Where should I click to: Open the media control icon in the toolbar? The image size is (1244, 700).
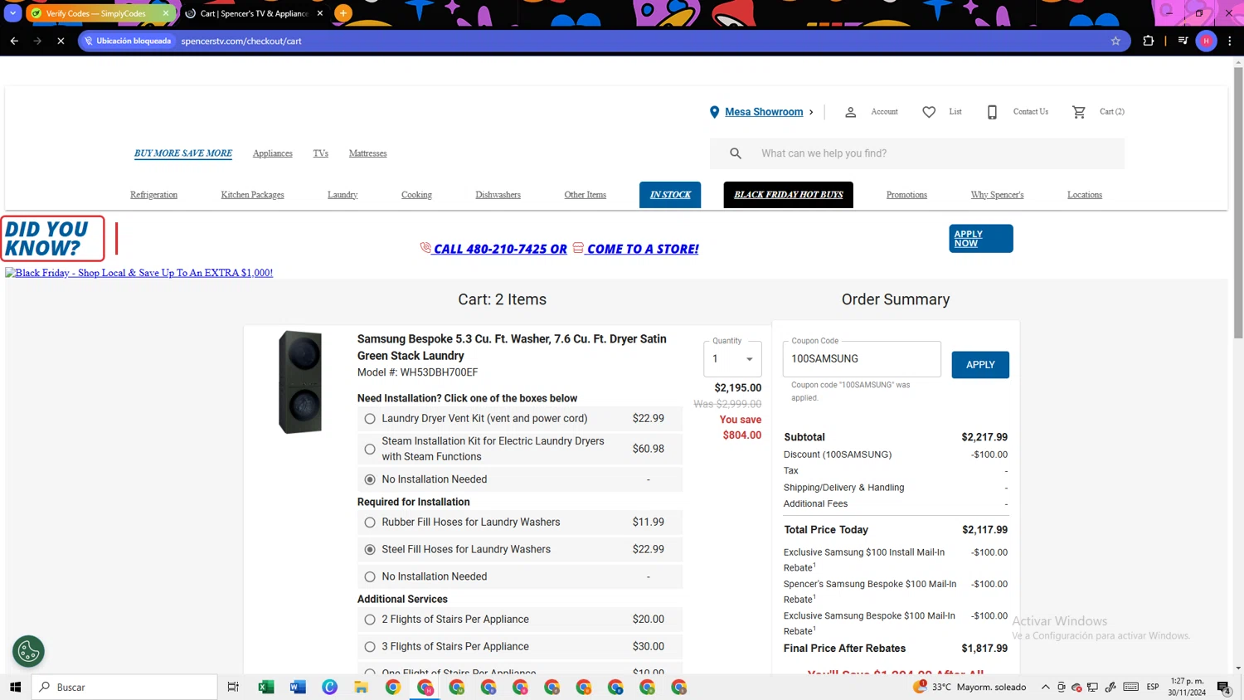pyautogui.click(x=1183, y=41)
